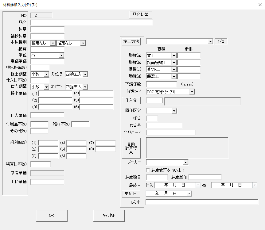Open the 職種(d) 保温工 dropdown
The height and width of the screenshot is (230, 265).
[x=174, y=76]
